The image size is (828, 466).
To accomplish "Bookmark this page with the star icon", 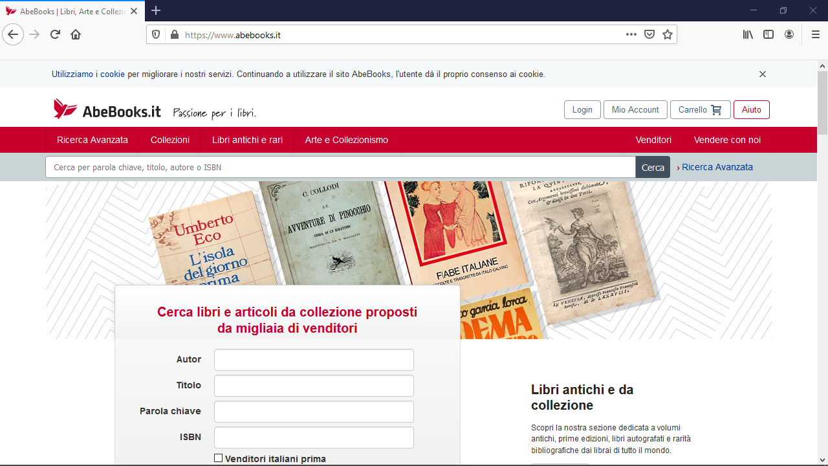I will [x=668, y=34].
